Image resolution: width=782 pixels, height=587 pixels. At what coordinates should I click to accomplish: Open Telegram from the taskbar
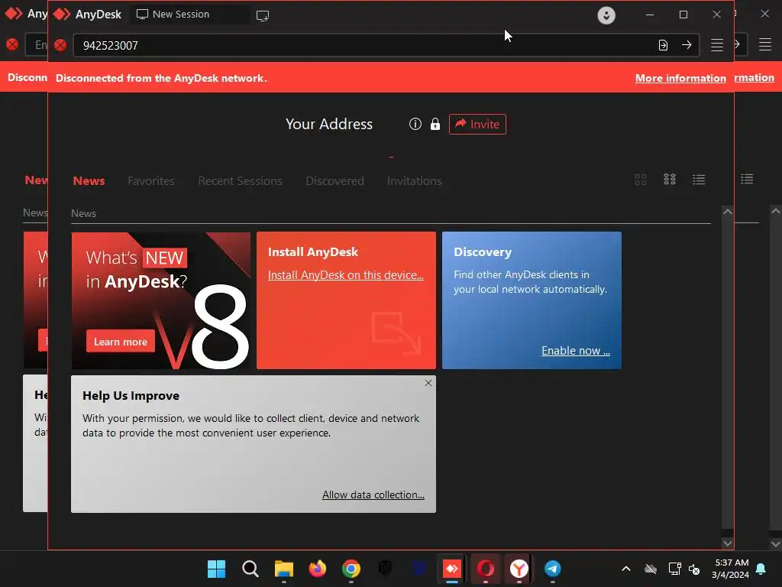click(x=553, y=569)
